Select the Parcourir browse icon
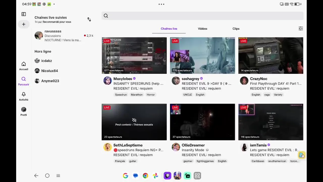The image size is (323, 182). pos(24,79)
